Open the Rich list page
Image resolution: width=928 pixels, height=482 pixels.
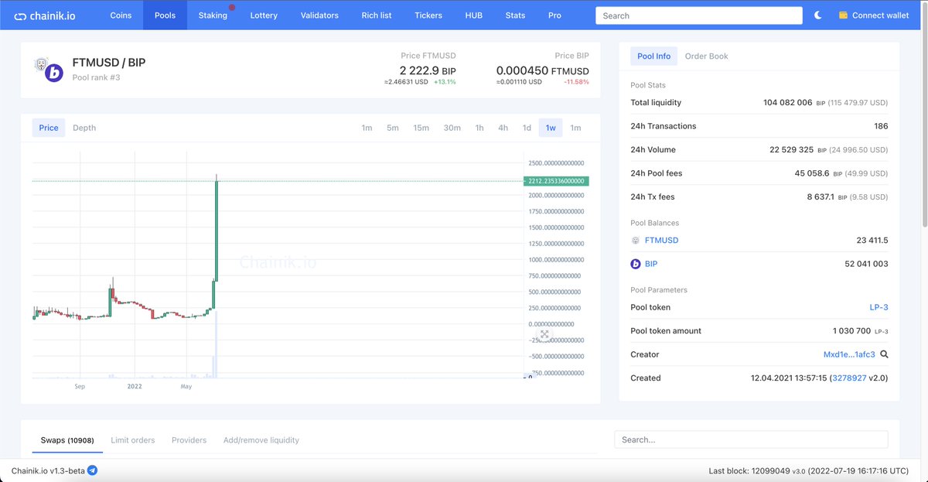[x=377, y=15]
